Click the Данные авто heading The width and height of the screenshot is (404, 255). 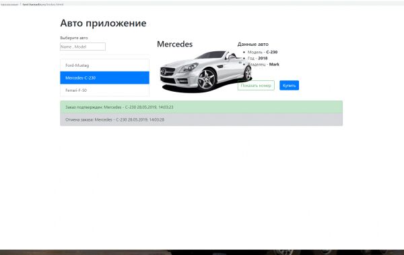(252, 44)
